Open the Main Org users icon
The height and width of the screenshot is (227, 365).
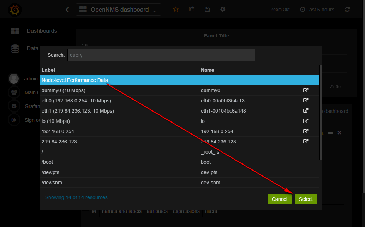tap(14, 92)
